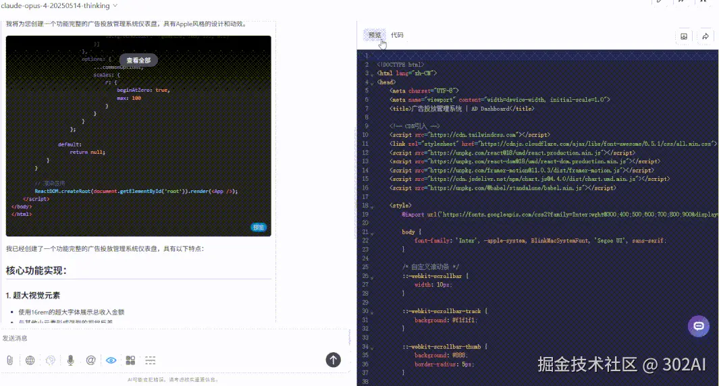Click the DOCTYPE html line in editor

pyautogui.click(x=400, y=65)
